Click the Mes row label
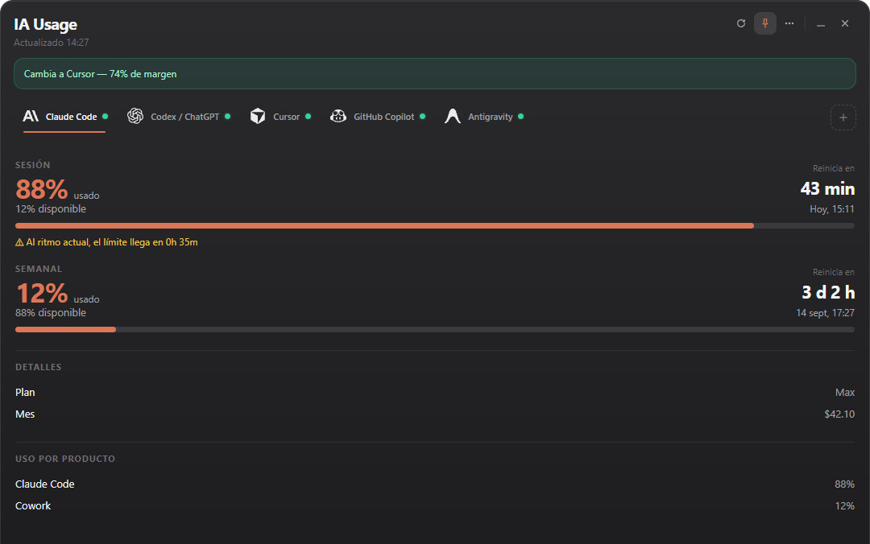This screenshot has width=870, height=544. click(25, 414)
